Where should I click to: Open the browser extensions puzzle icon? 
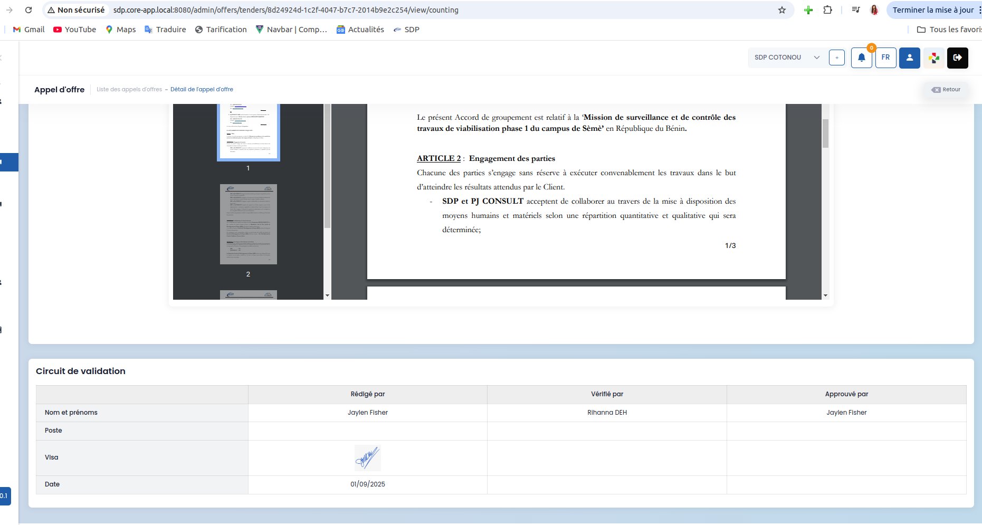click(828, 10)
